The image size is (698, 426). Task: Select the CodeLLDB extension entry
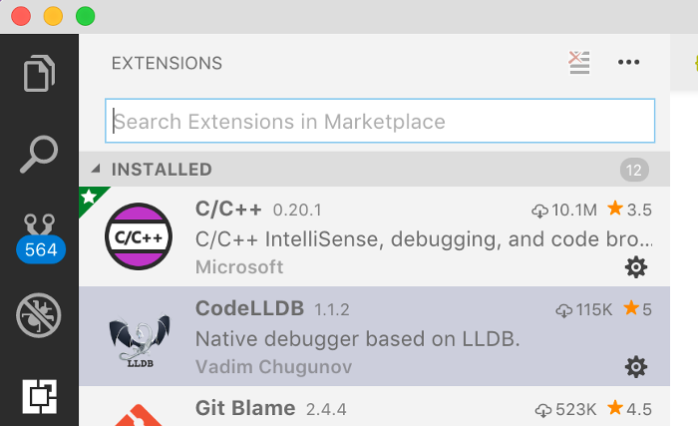[374, 336]
